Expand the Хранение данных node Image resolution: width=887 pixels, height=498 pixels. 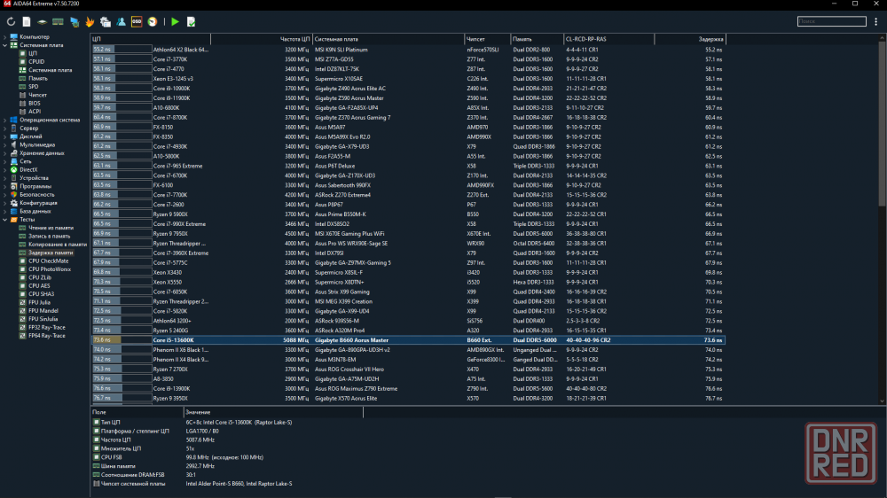[5, 153]
